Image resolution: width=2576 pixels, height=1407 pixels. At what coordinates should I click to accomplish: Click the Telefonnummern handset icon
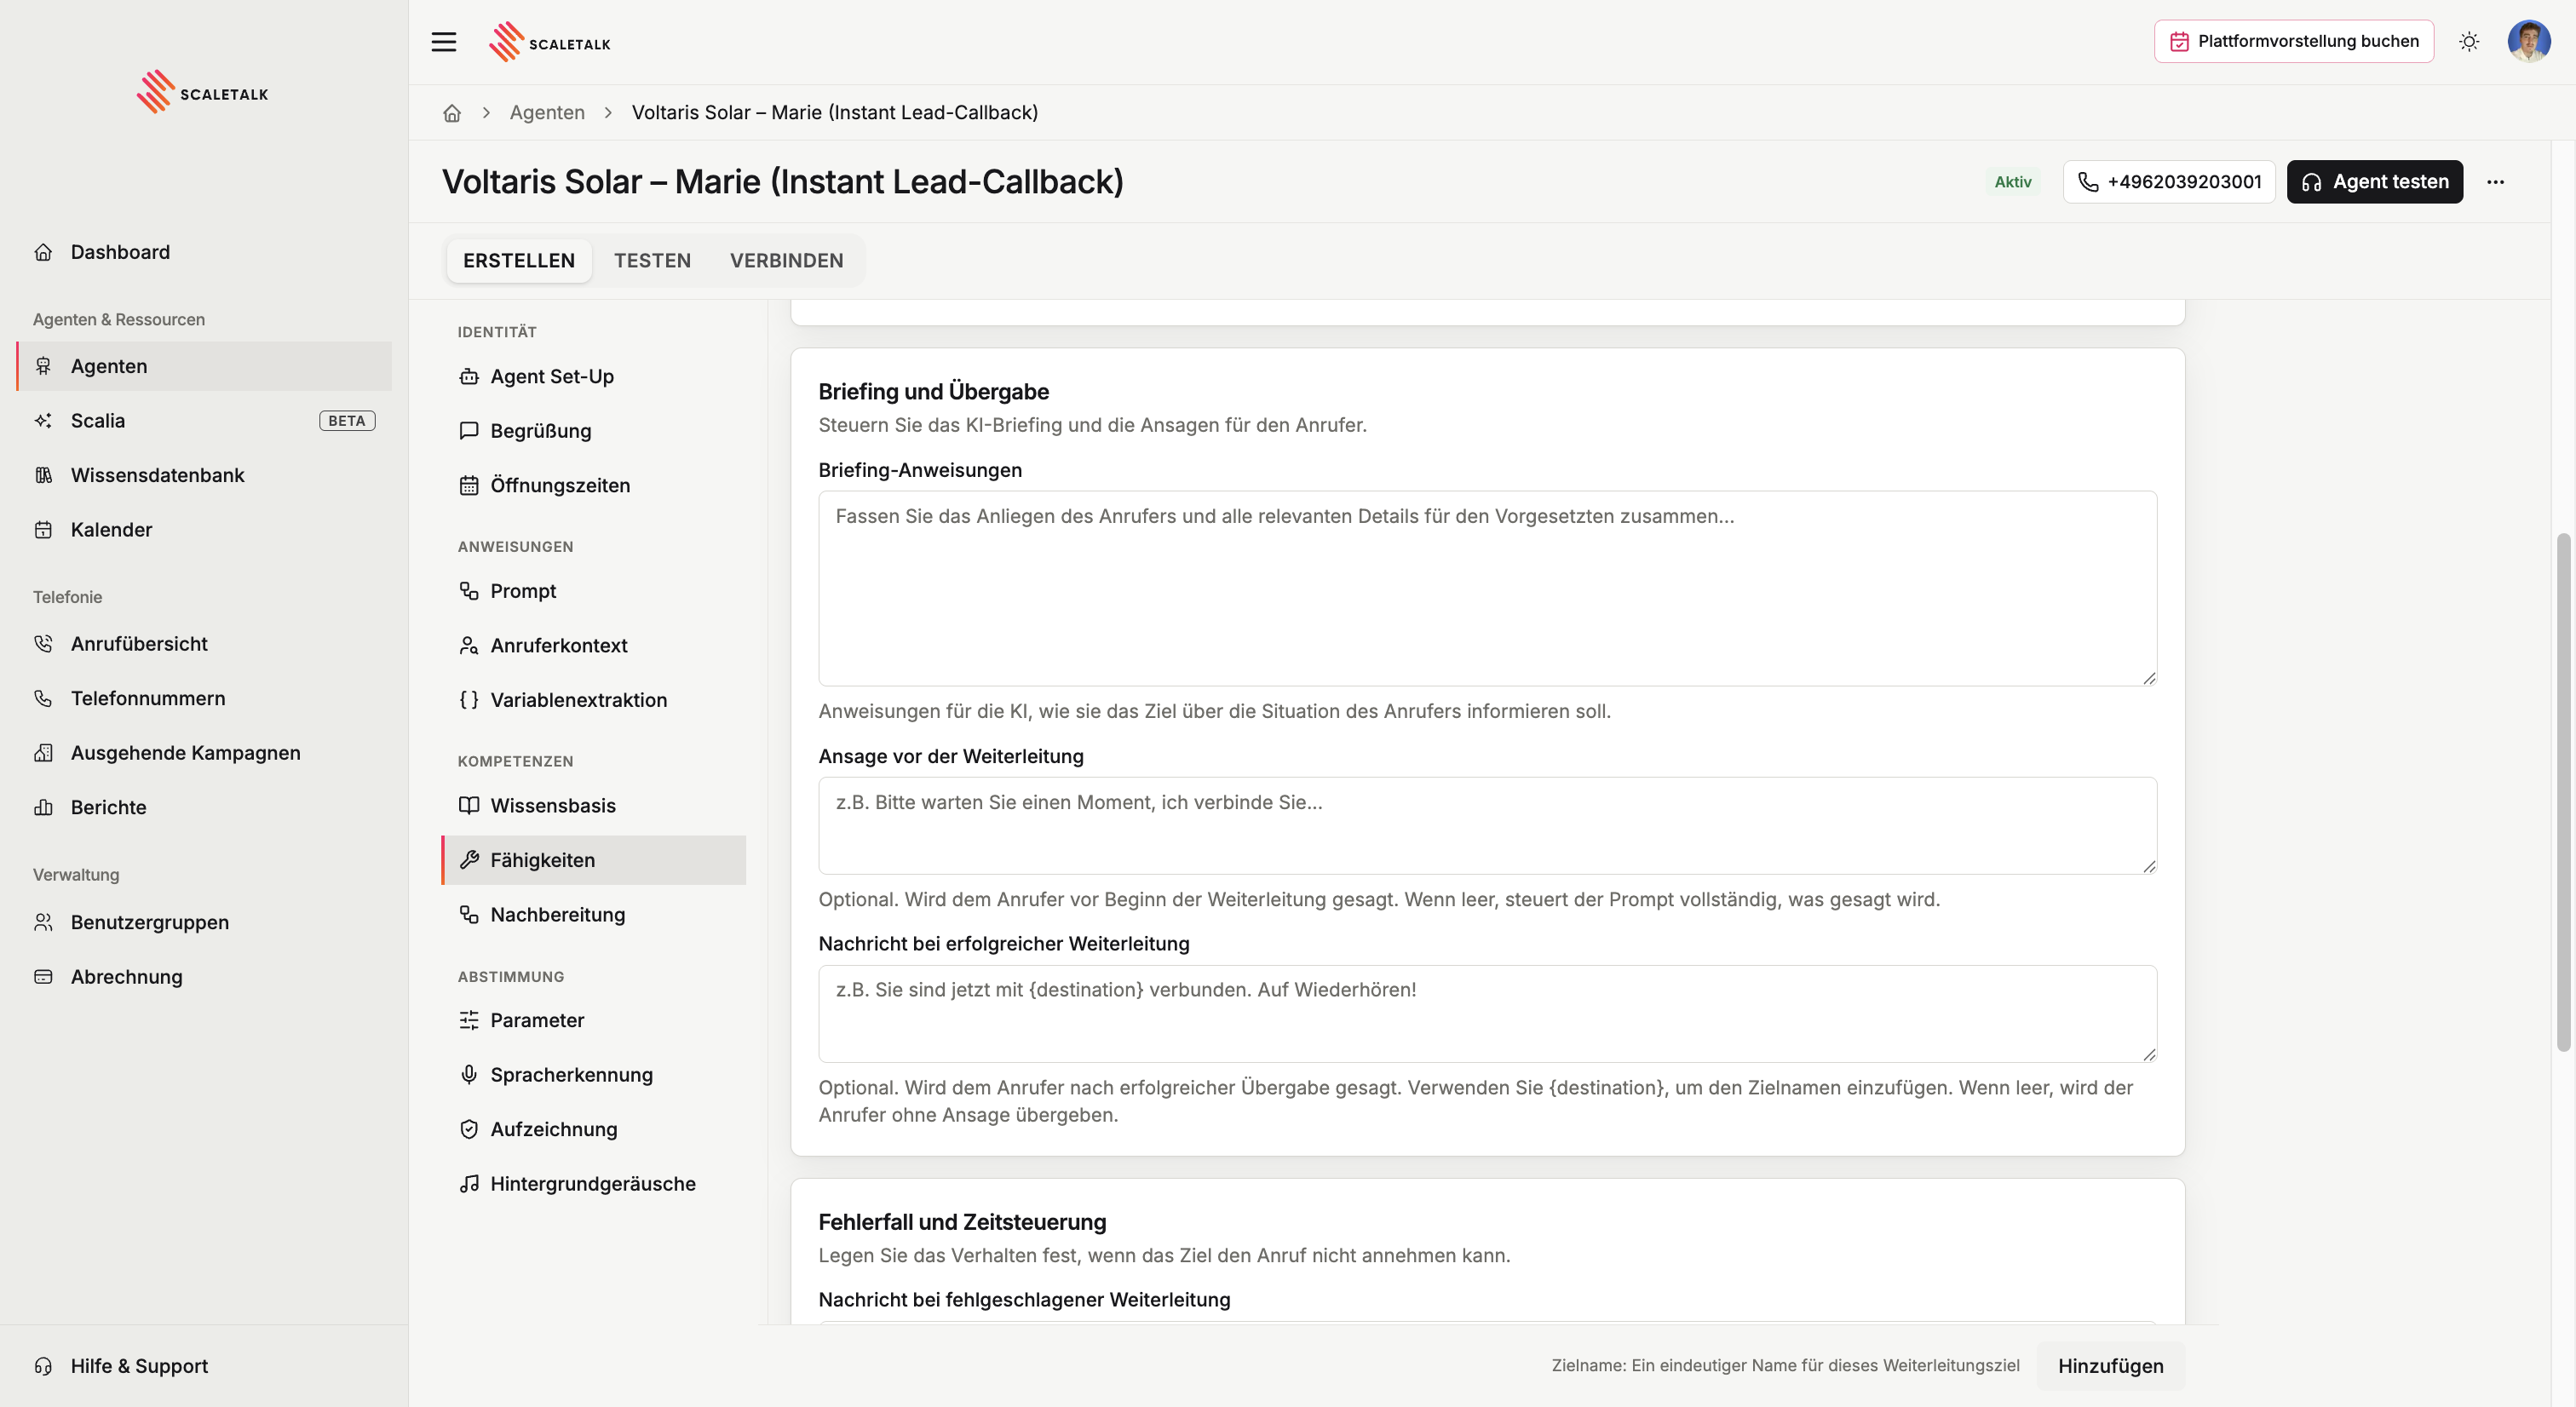click(x=43, y=698)
